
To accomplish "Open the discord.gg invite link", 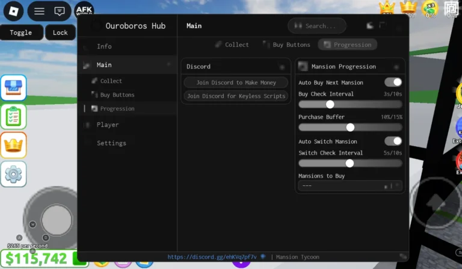I will 212,256.
